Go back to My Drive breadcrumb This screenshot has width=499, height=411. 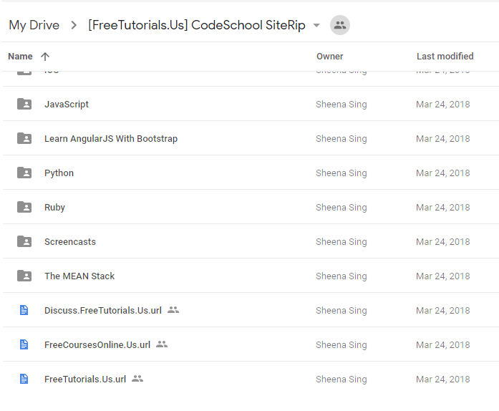click(x=34, y=25)
